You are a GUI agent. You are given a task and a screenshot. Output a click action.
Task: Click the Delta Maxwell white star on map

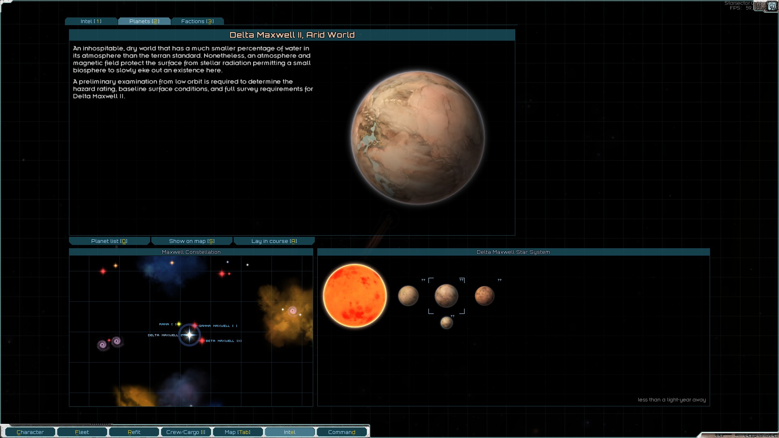[189, 335]
